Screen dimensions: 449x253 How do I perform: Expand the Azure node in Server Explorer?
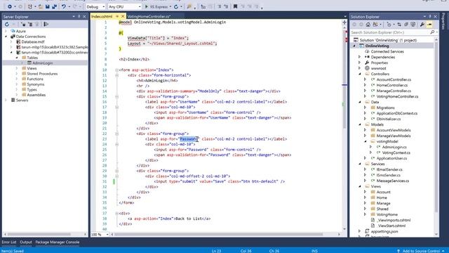[6, 31]
